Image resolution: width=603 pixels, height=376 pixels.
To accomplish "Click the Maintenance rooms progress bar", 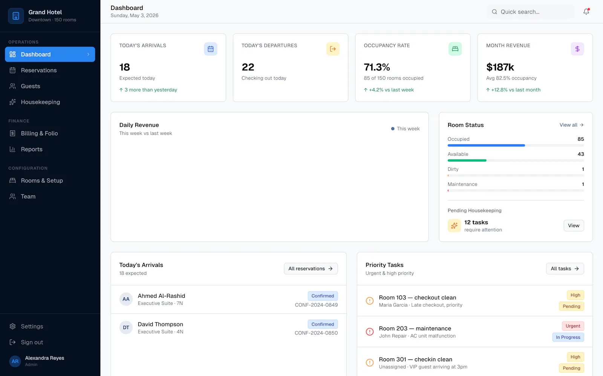I will pyautogui.click(x=516, y=191).
